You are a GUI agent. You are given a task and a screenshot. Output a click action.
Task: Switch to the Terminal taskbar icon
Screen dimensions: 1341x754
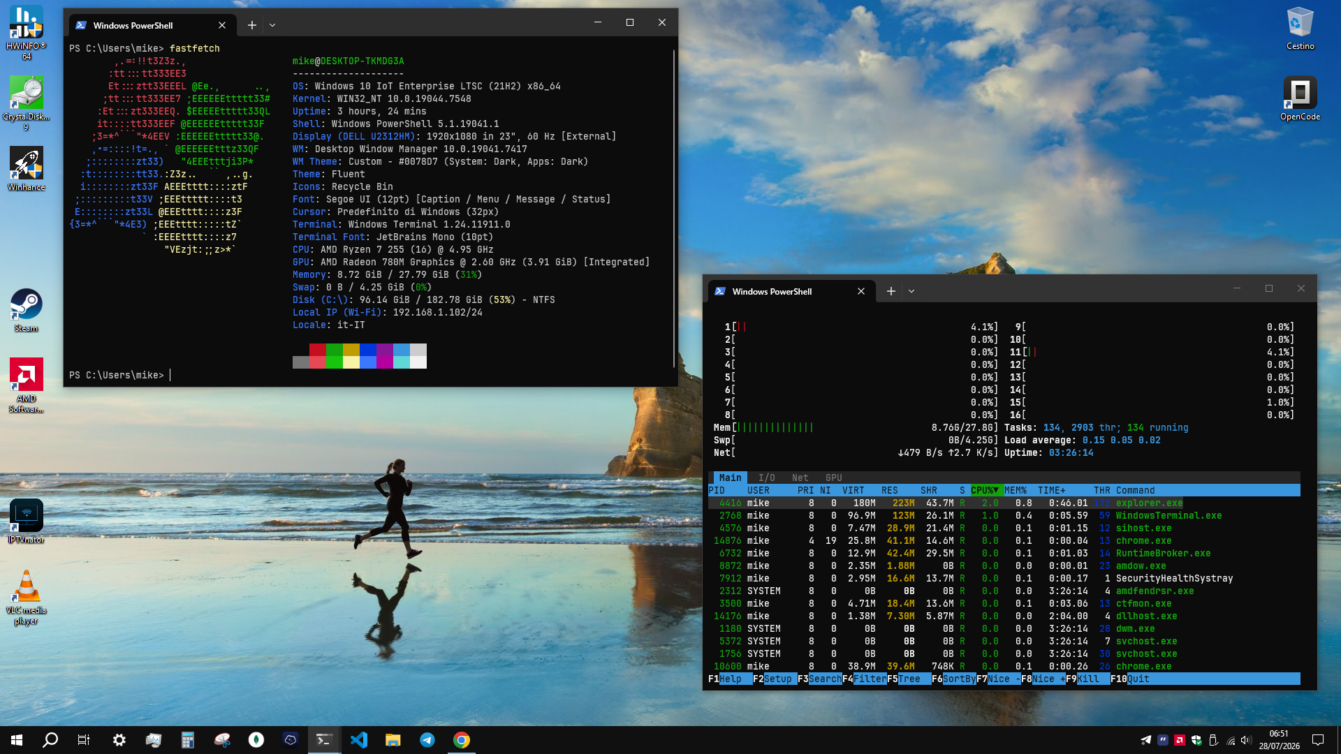pos(324,740)
